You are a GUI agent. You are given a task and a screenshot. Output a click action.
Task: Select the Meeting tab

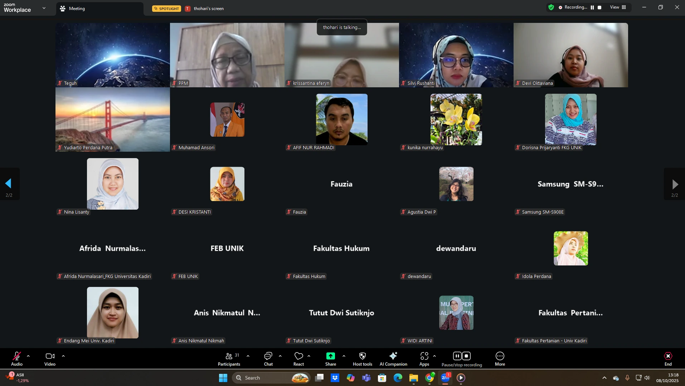pos(77,9)
